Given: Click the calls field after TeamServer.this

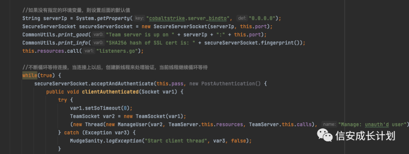Looking at the screenshot, I should 304,125.
